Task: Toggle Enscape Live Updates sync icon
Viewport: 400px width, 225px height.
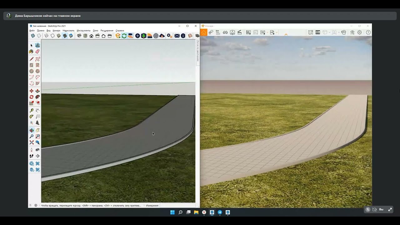Action: pyautogui.click(x=124, y=36)
